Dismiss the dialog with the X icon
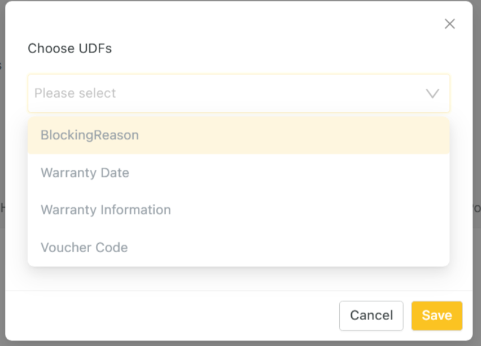 coord(449,24)
